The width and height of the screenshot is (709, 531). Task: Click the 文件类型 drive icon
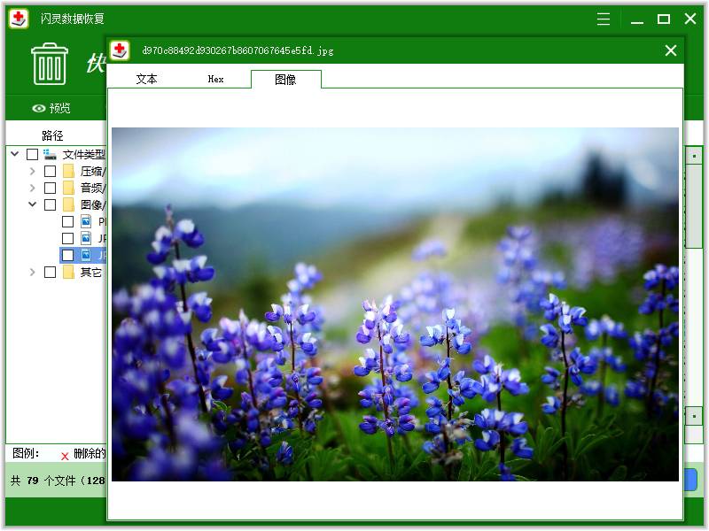51,154
